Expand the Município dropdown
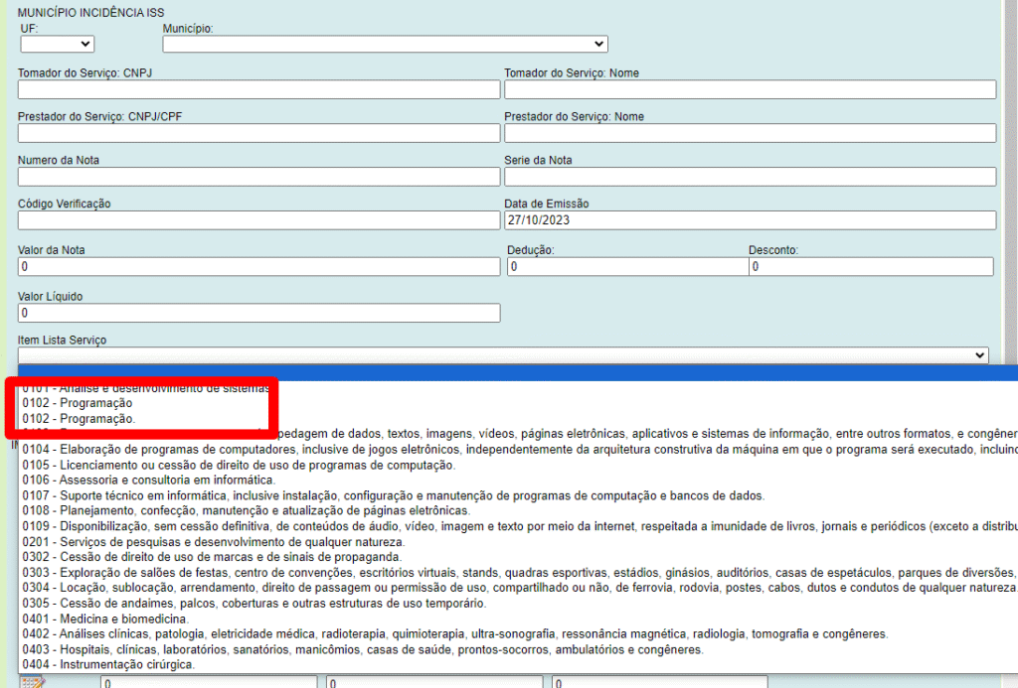 pos(385,44)
